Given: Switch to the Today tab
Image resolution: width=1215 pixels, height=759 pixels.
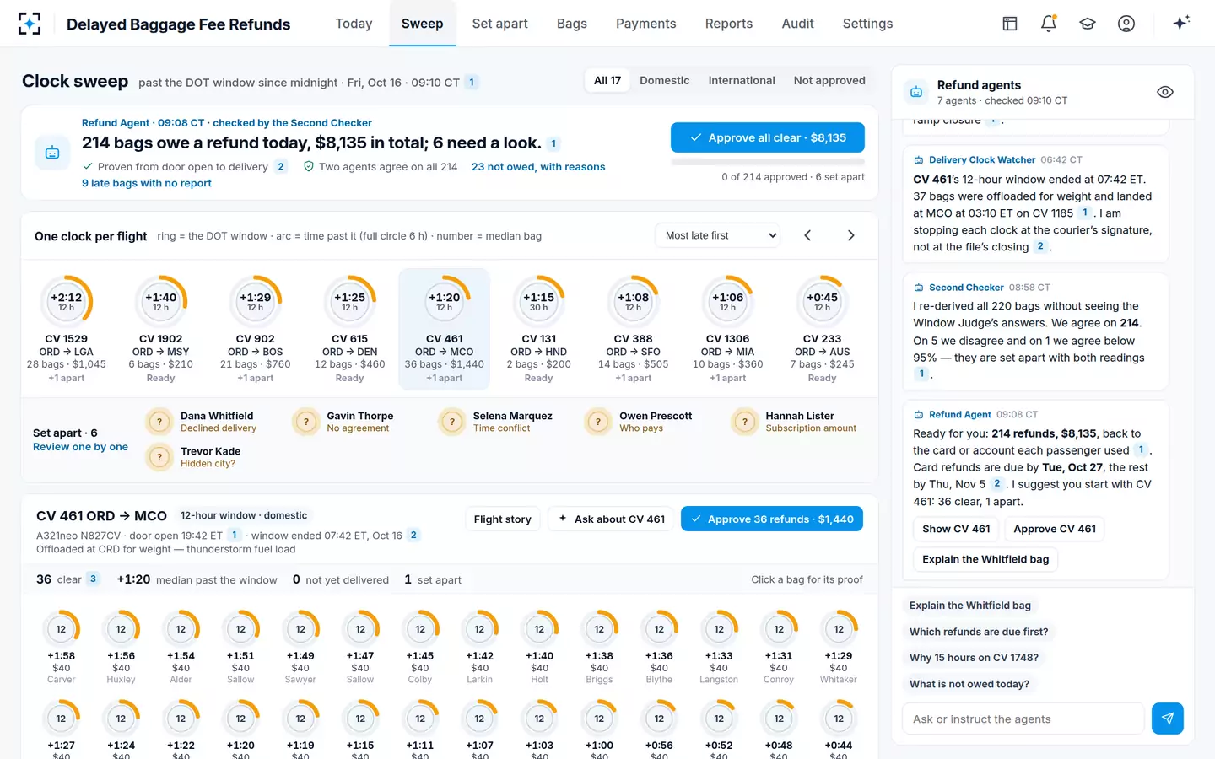Looking at the screenshot, I should coord(354,24).
